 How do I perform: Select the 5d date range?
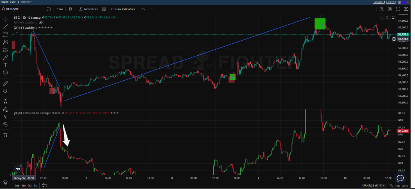point(30,186)
